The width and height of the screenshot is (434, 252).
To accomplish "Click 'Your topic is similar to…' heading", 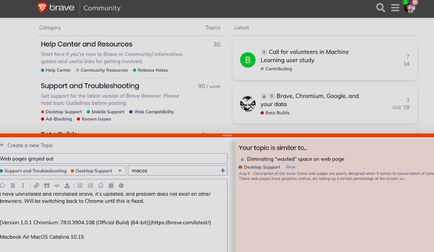I will click(x=273, y=148).
